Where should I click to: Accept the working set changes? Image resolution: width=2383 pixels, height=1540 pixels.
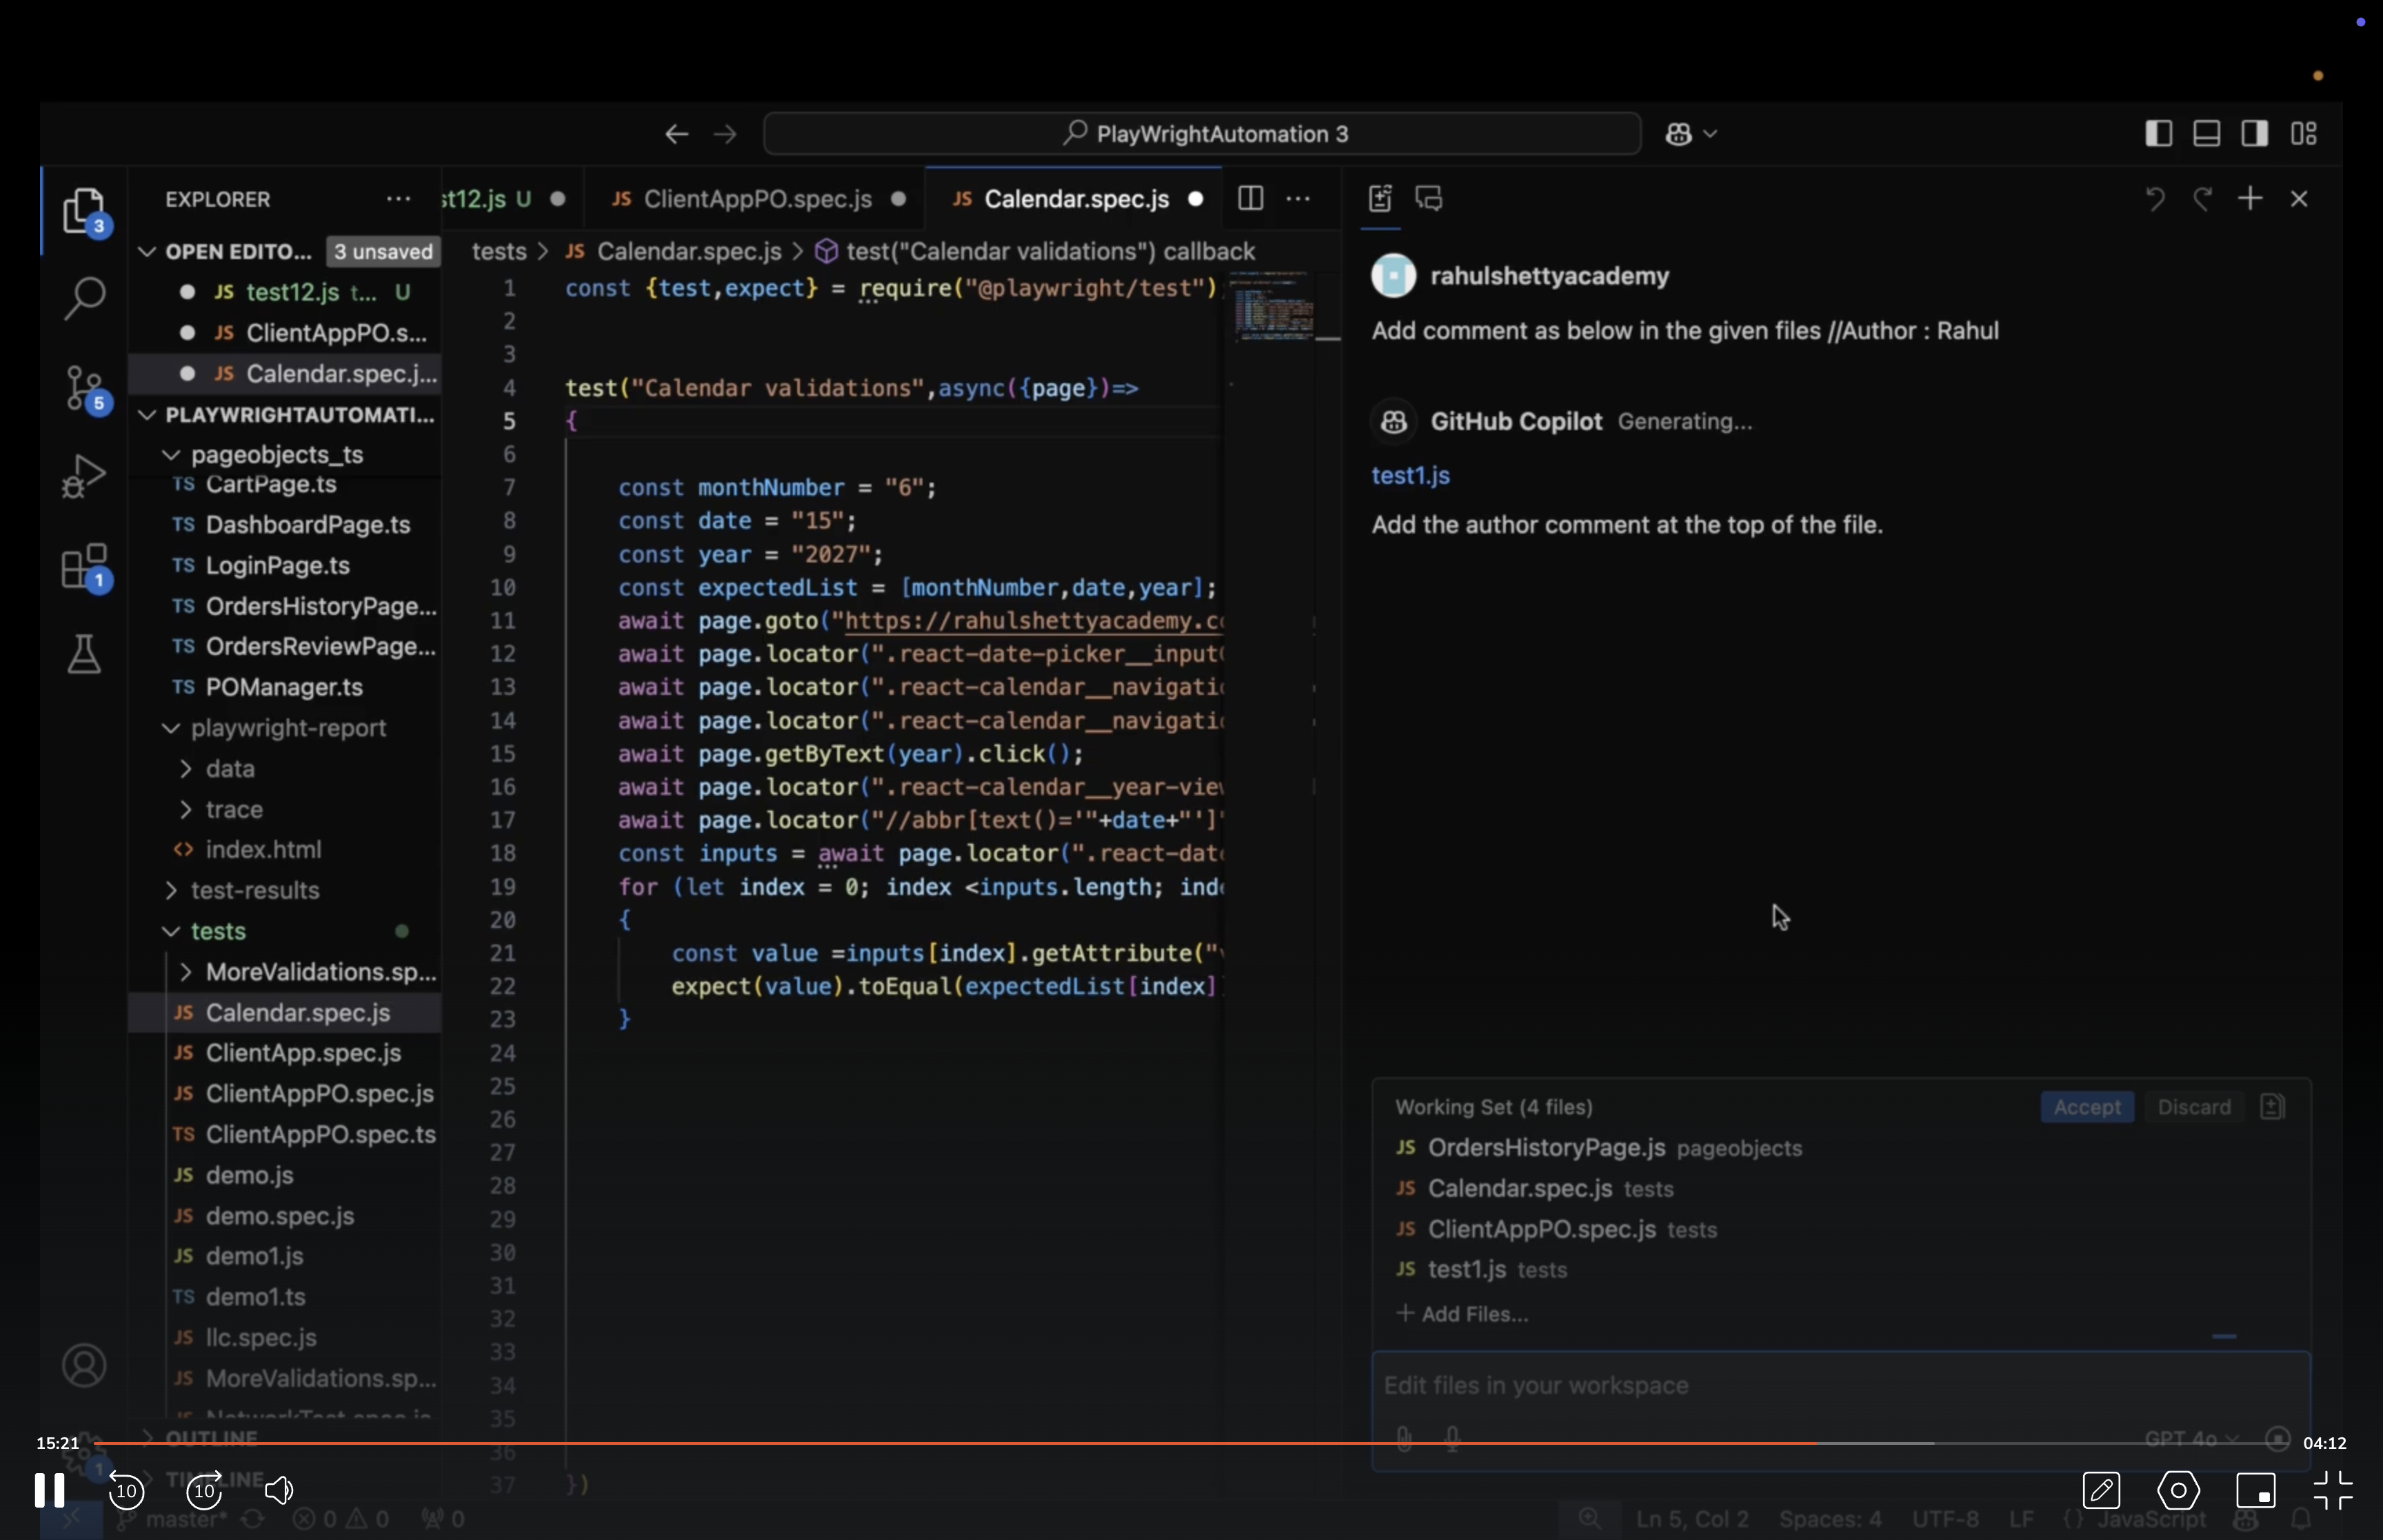pyautogui.click(x=2087, y=1107)
